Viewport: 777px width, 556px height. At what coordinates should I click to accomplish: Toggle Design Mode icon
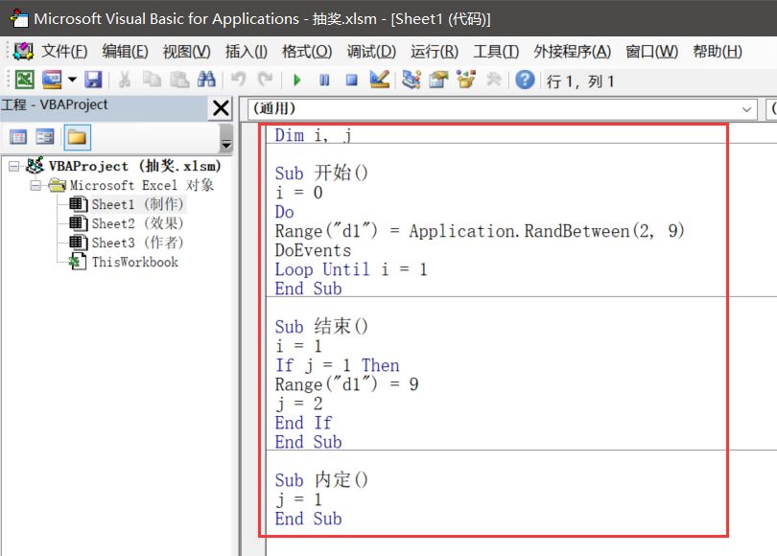click(x=380, y=80)
